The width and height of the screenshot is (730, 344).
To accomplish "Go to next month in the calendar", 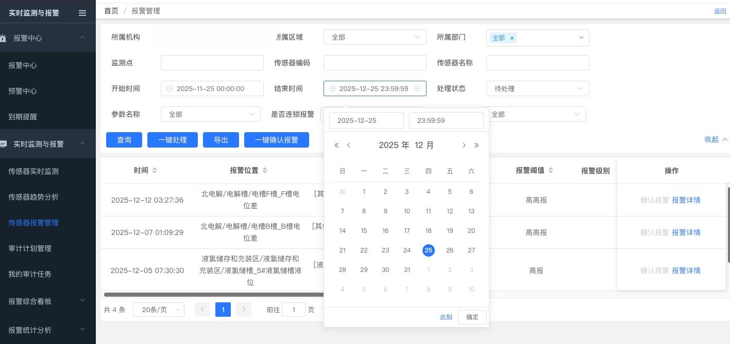I will pos(464,146).
